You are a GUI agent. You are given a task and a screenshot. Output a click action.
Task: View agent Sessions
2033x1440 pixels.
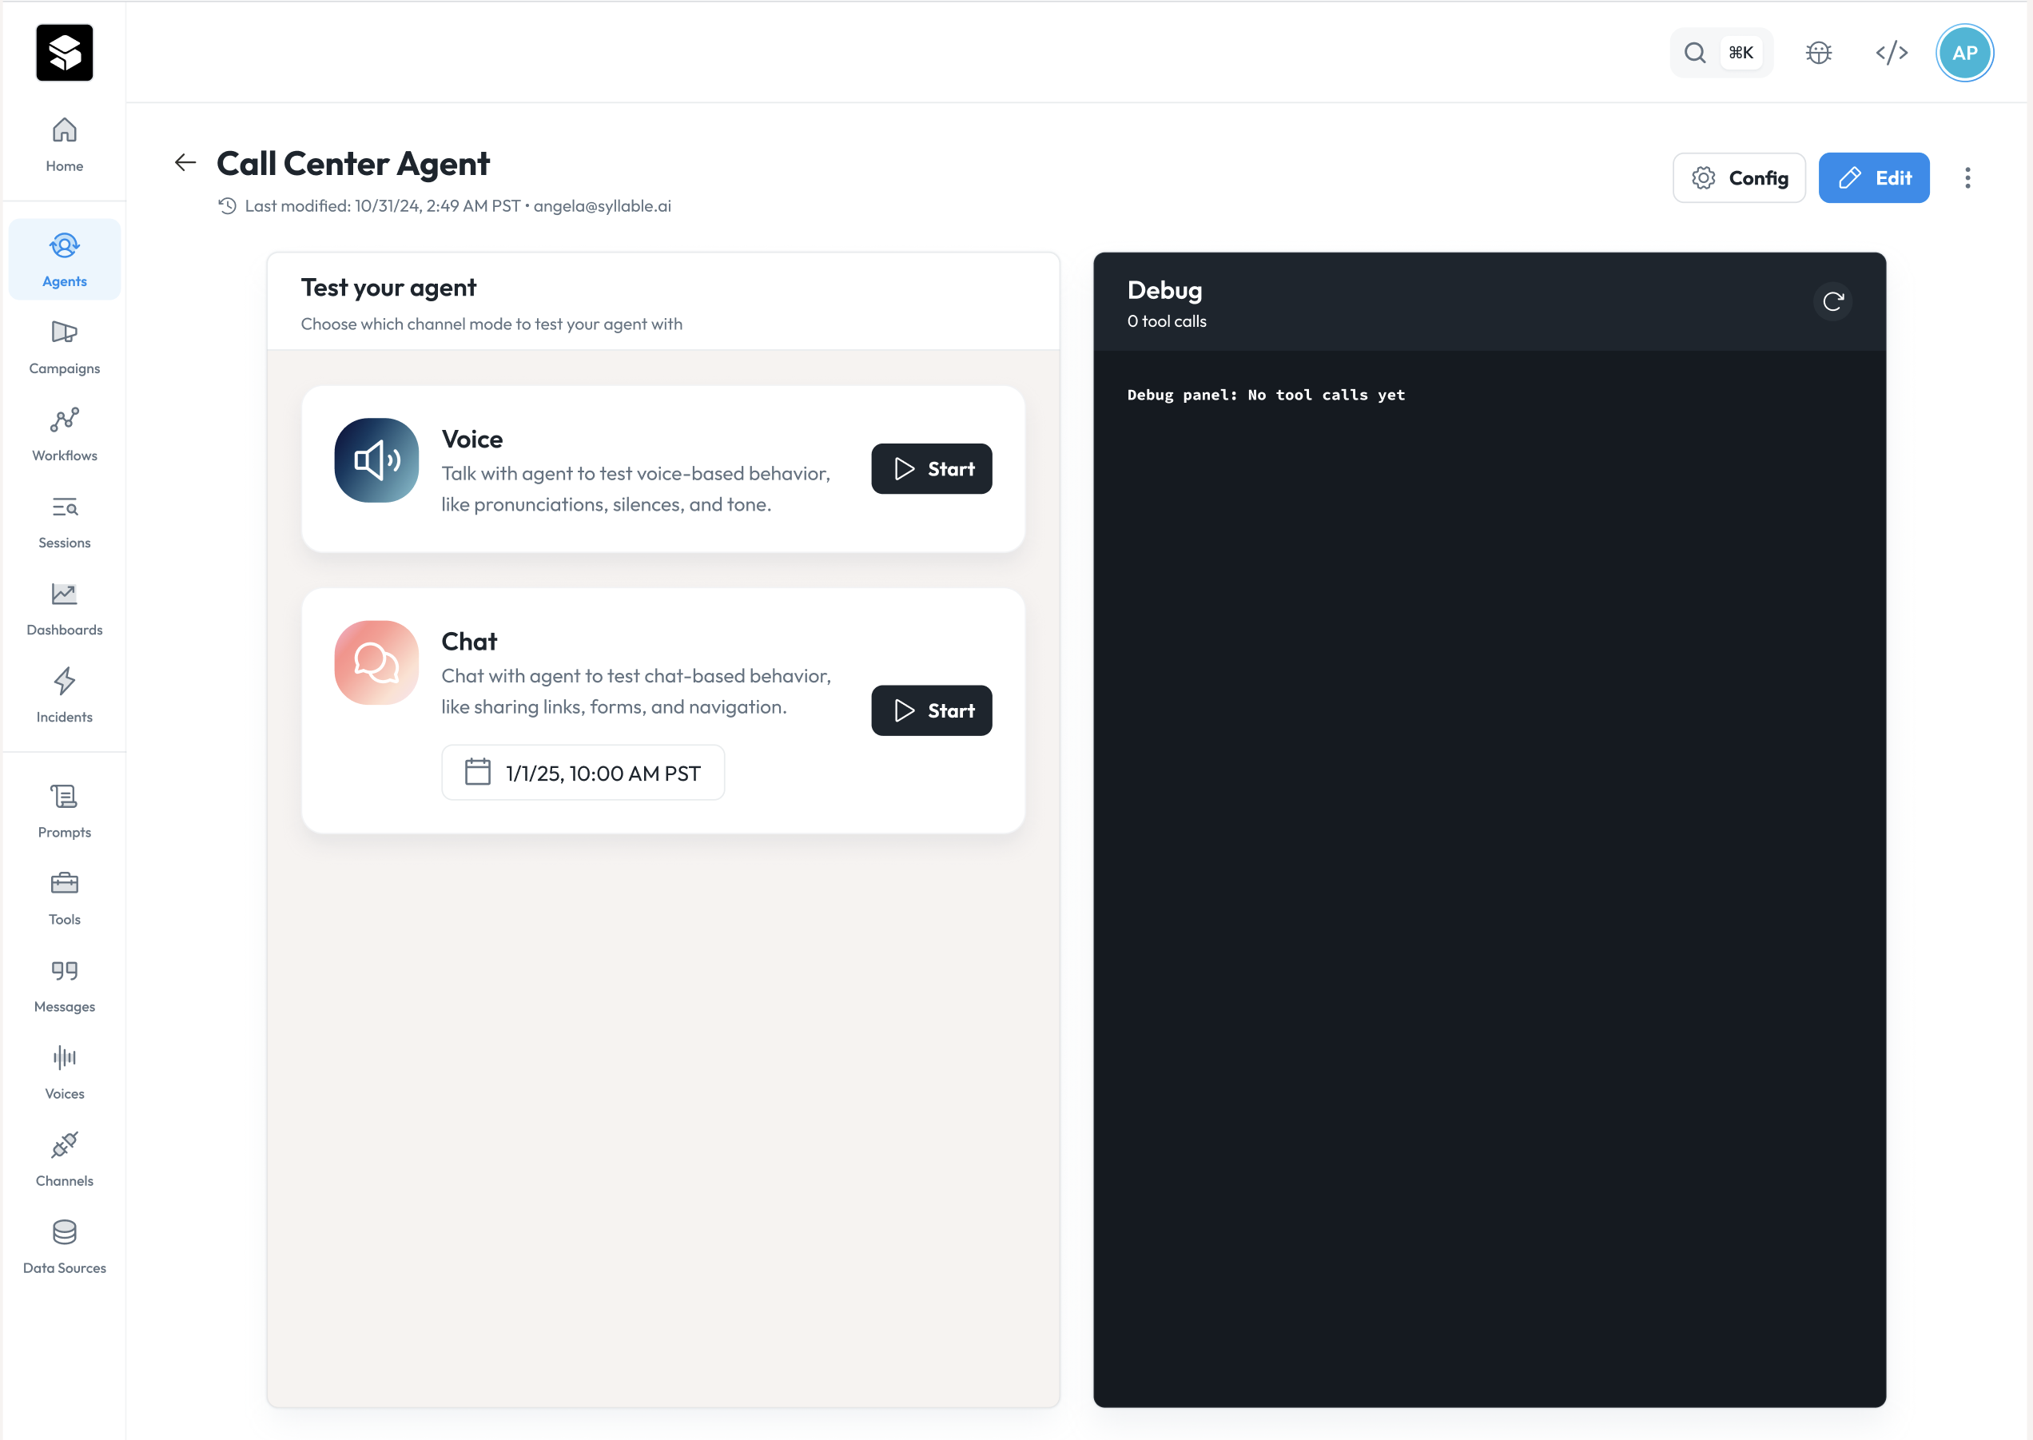(x=64, y=520)
